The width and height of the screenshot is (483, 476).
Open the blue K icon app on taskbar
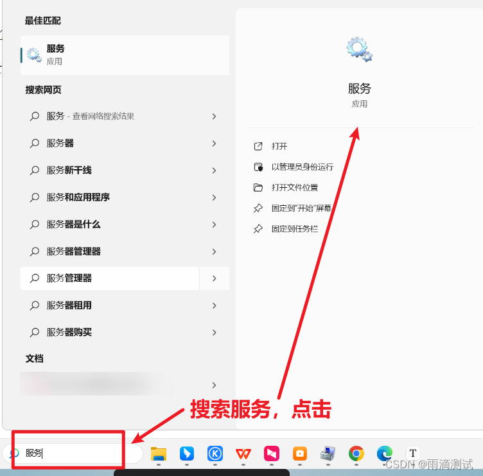click(215, 453)
